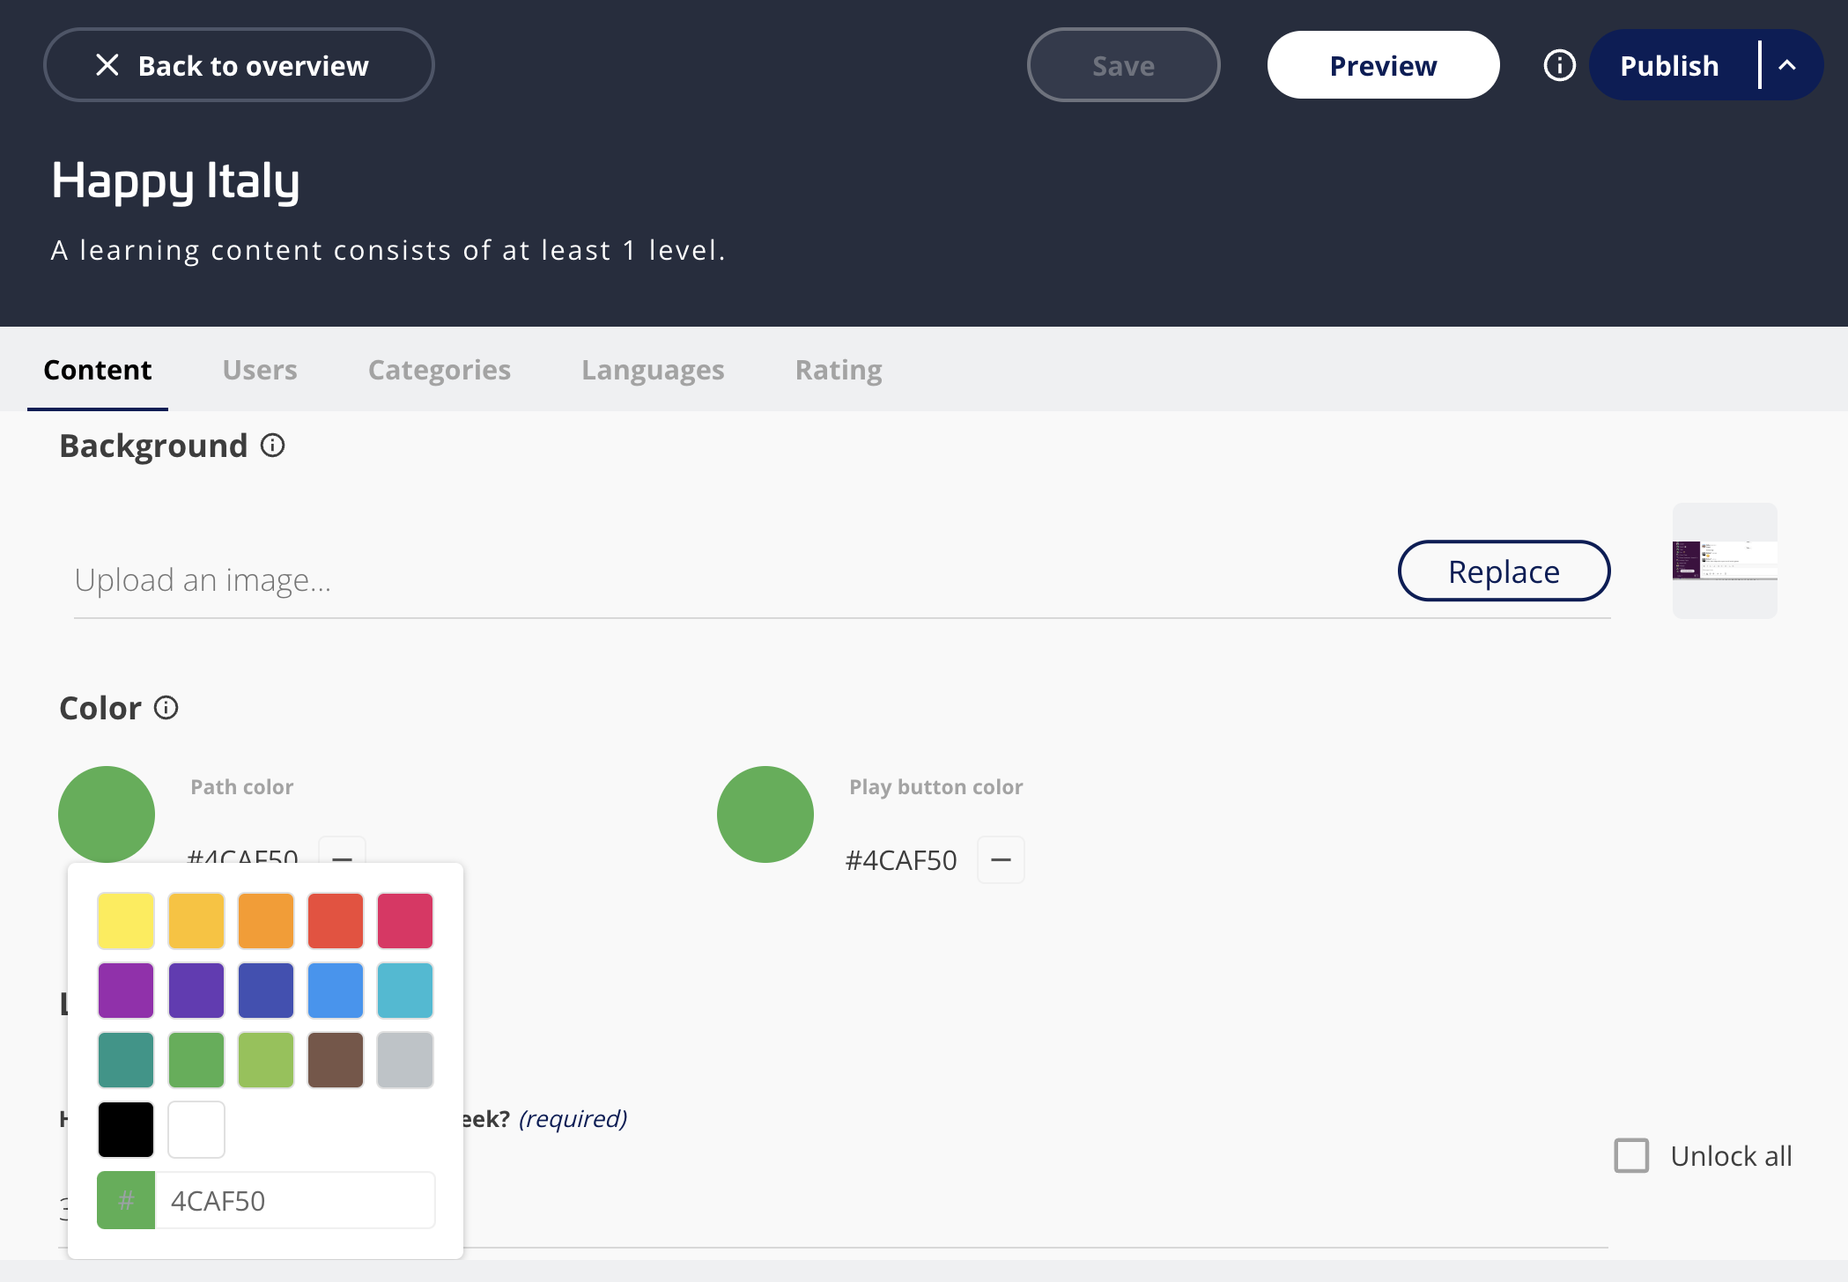The width and height of the screenshot is (1848, 1282).
Task: Click the Save button
Action: tap(1123, 65)
